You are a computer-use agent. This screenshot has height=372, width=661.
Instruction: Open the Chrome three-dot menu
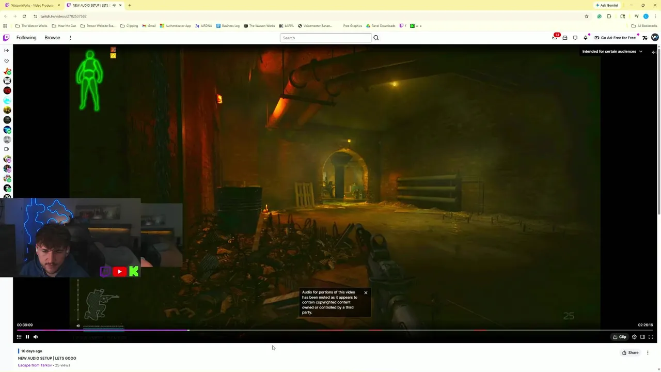point(655,16)
